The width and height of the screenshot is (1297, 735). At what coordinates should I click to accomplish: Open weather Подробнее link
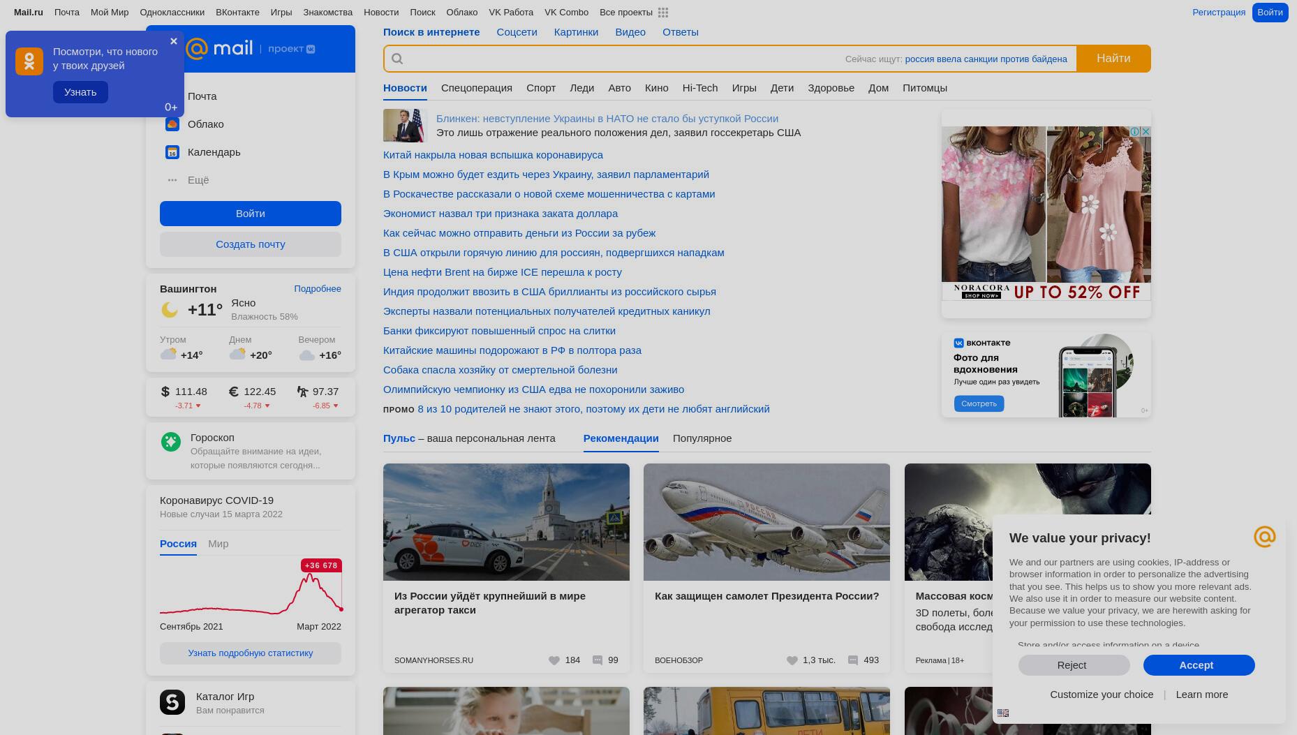point(318,289)
